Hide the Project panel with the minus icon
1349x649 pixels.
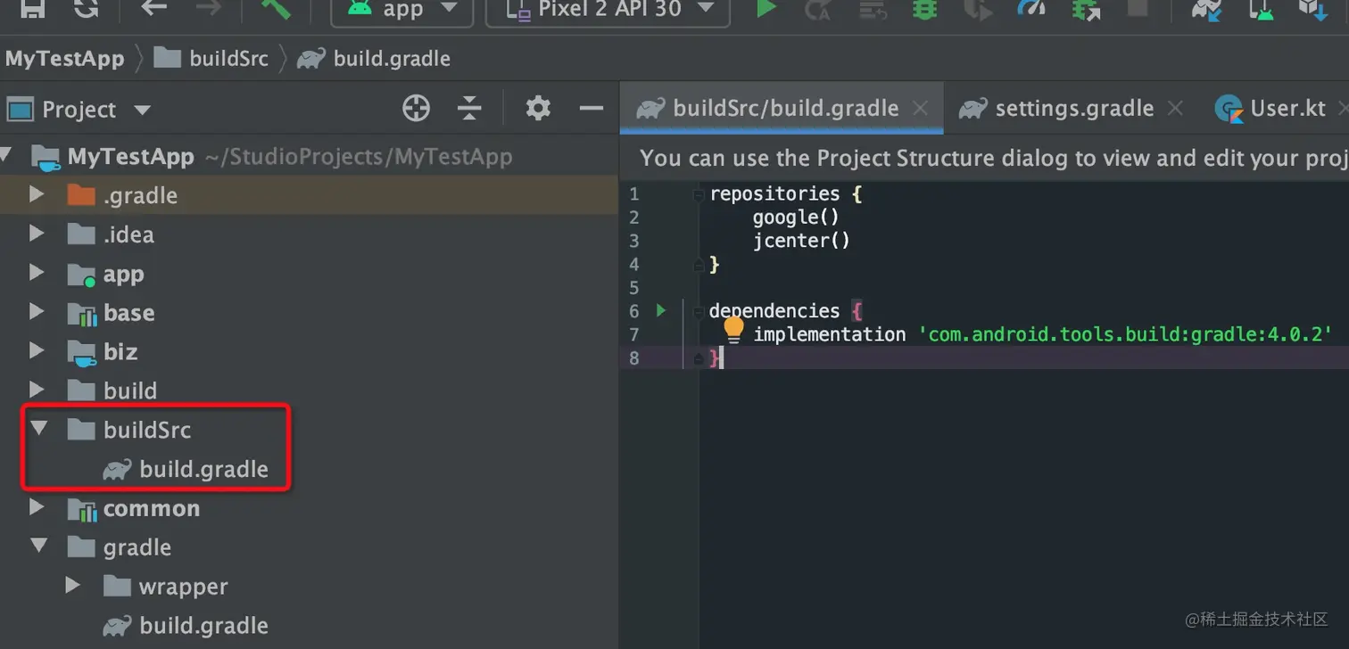pyautogui.click(x=592, y=109)
